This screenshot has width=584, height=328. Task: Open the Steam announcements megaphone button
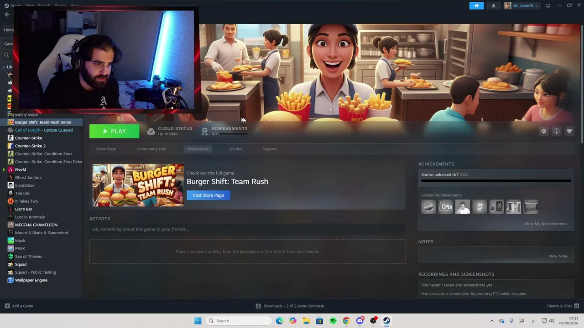[x=476, y=5]
